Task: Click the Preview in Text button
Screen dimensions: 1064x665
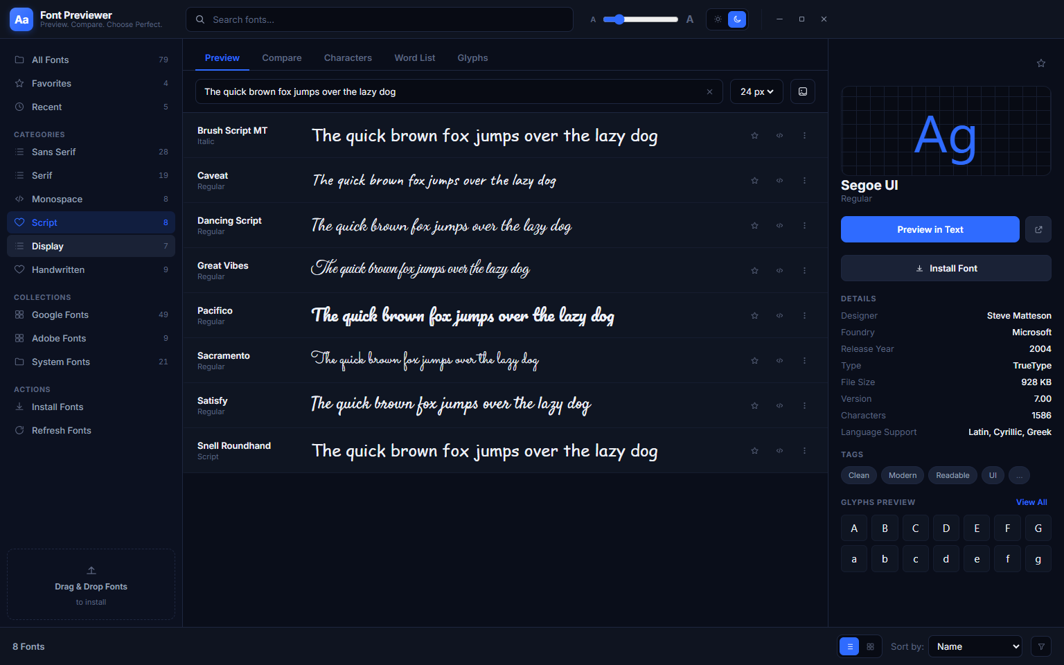Action: click(x=930, y=229)
